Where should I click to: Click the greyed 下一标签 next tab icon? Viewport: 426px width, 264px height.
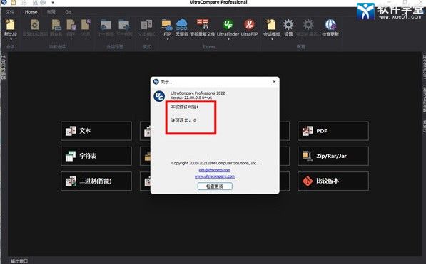[124, 25]
